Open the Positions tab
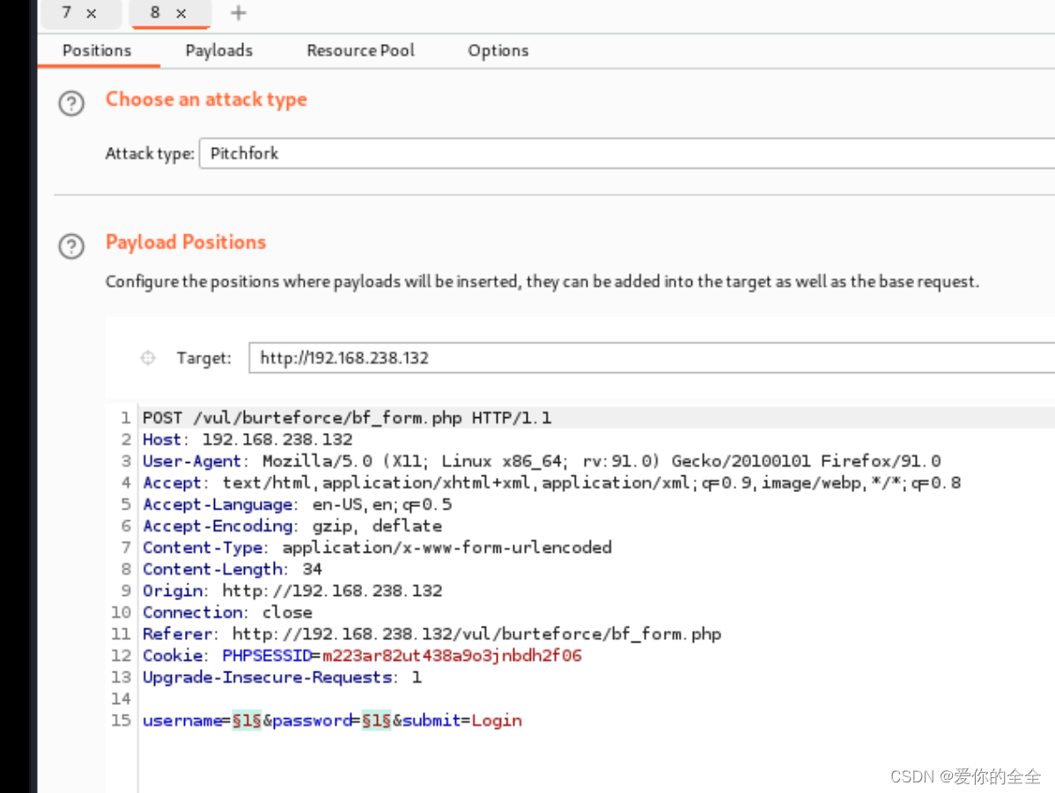This screenshot has height=793, width=1055. click(x=97, y=50)
